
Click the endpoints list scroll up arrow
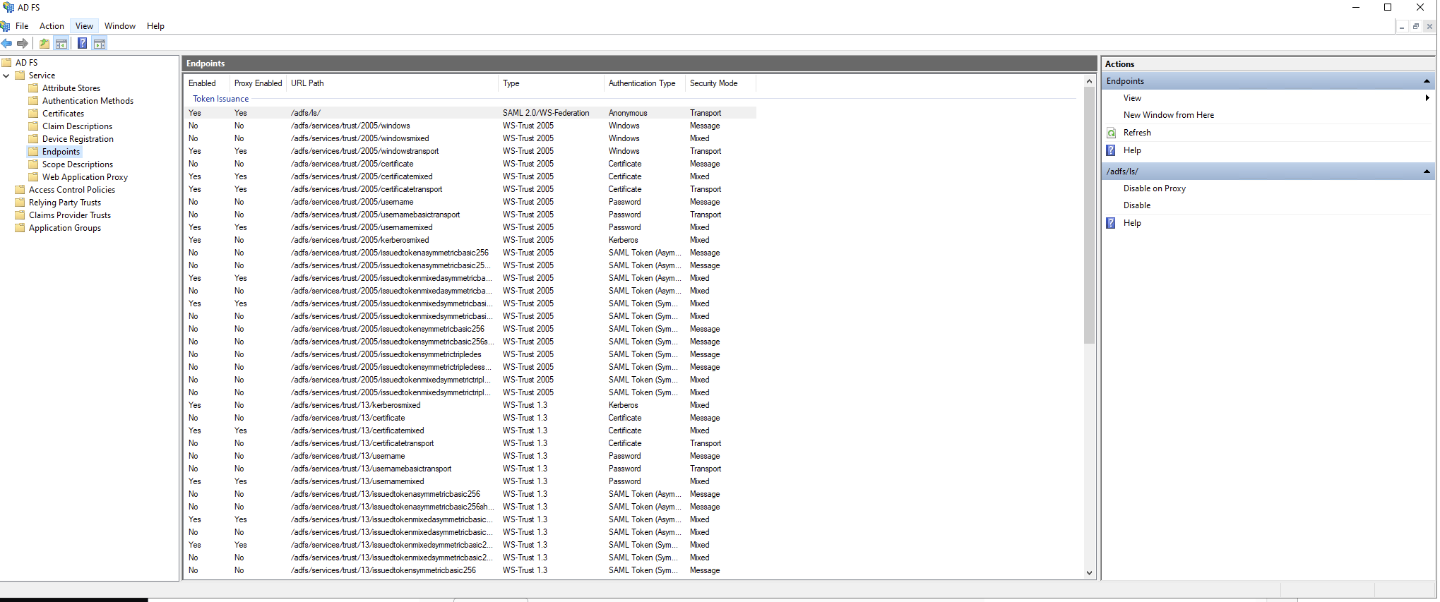[1089, 82]
